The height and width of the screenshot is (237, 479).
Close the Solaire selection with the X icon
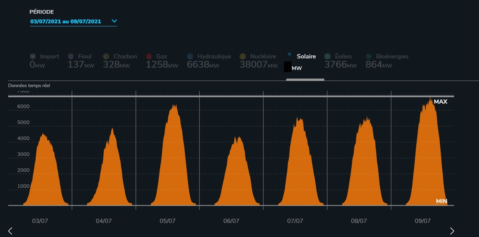point(289,55)
